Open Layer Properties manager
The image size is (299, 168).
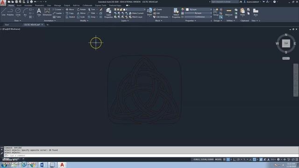tap(108, 13)
